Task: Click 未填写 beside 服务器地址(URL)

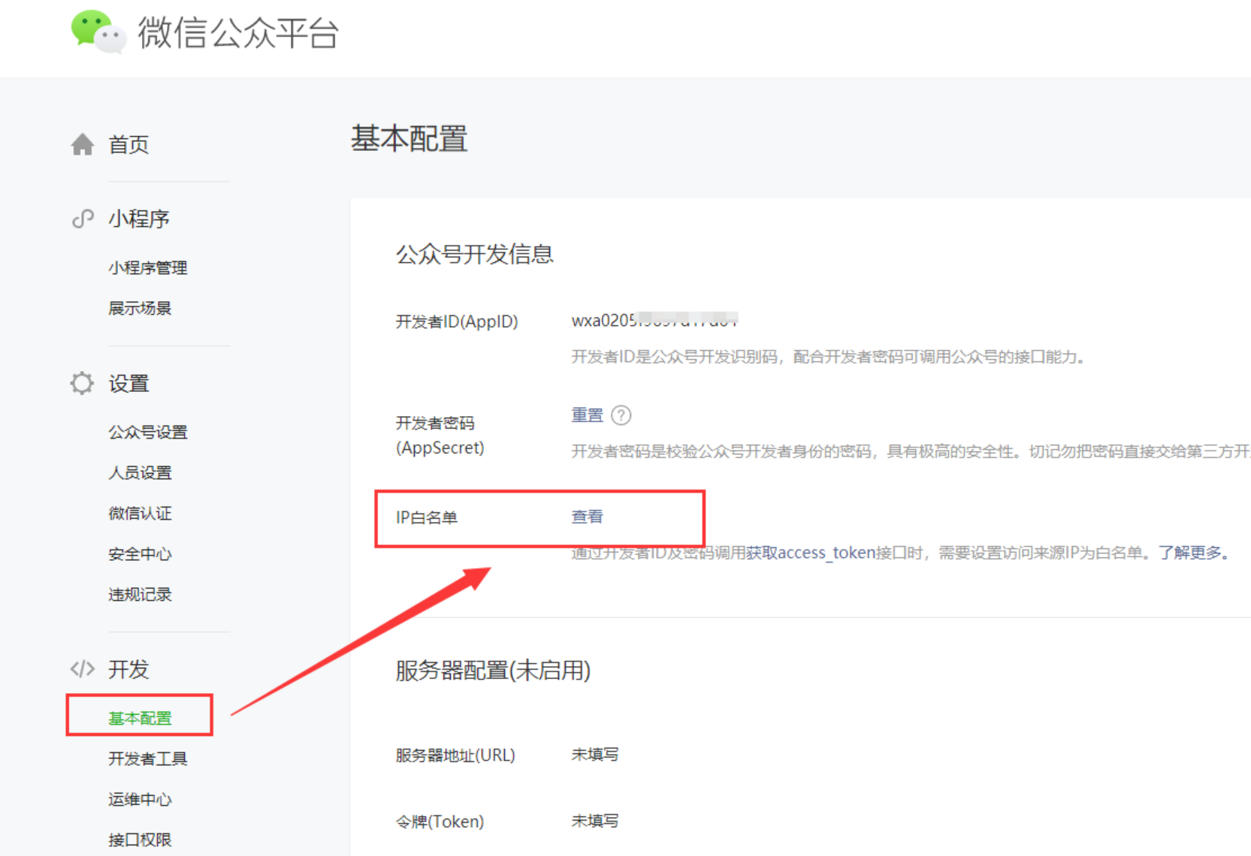Action: coord(595,755)
